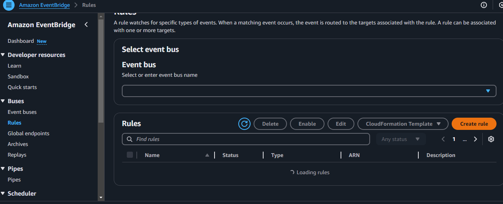Collapse the Amazon EventBridge sidebar
503x204 pixels.
coord(86,25)
